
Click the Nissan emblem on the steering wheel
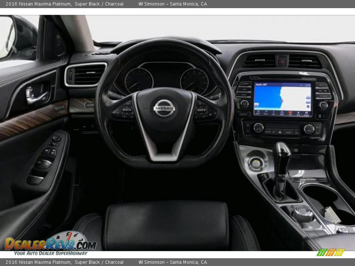point(164,108)
